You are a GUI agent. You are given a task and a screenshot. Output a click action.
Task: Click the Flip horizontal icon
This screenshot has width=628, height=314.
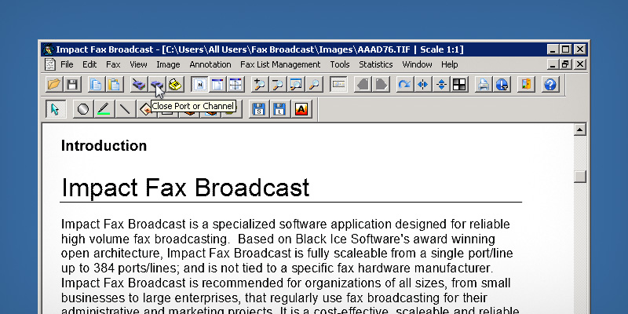[x=423, y=84]
